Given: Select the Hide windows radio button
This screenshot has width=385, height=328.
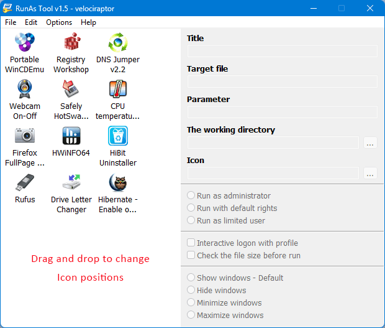Looking at the screenshot, I should 191,290.
